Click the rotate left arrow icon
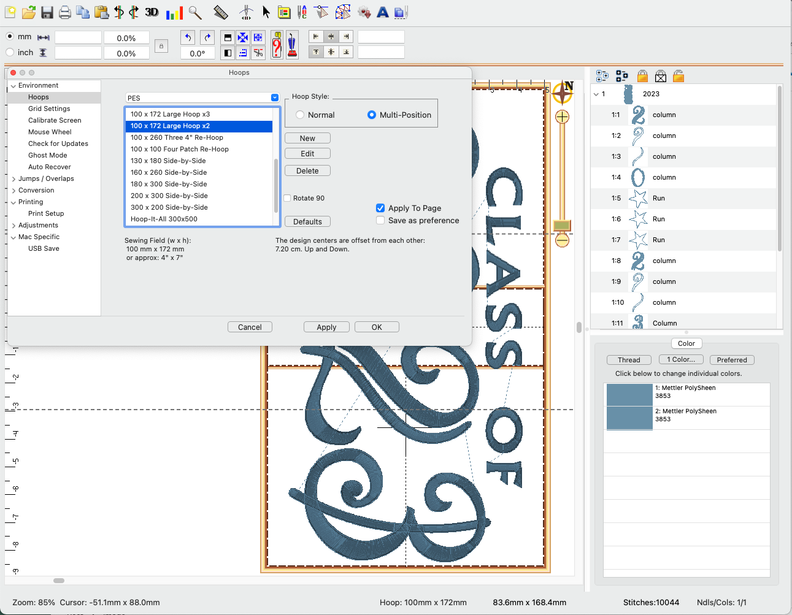 (188, 37)
